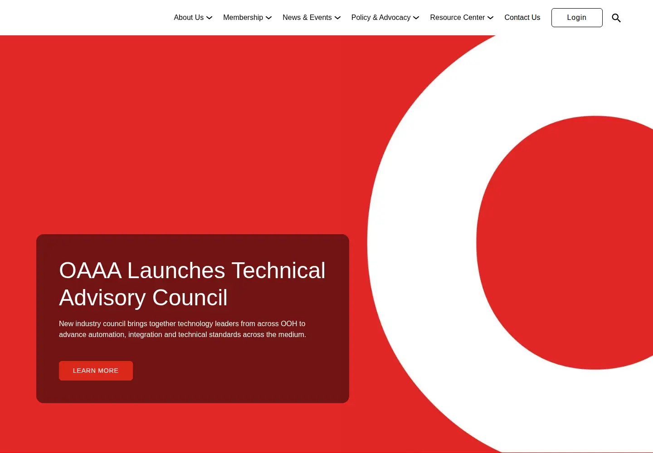Viewport: 653px width, 453px height.
Task: Expand the Membership dropdown chevron
Action: pos(269,18)
